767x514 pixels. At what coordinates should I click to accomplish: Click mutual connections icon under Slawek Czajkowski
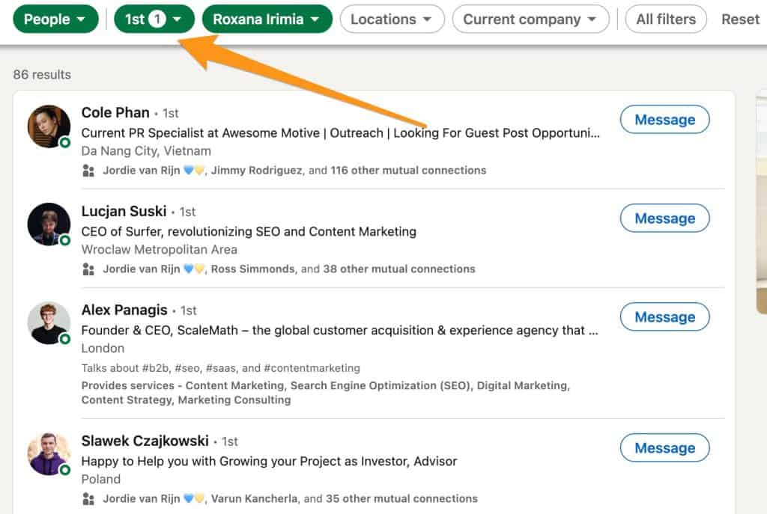pyautogui.click(x=88, y=499)
